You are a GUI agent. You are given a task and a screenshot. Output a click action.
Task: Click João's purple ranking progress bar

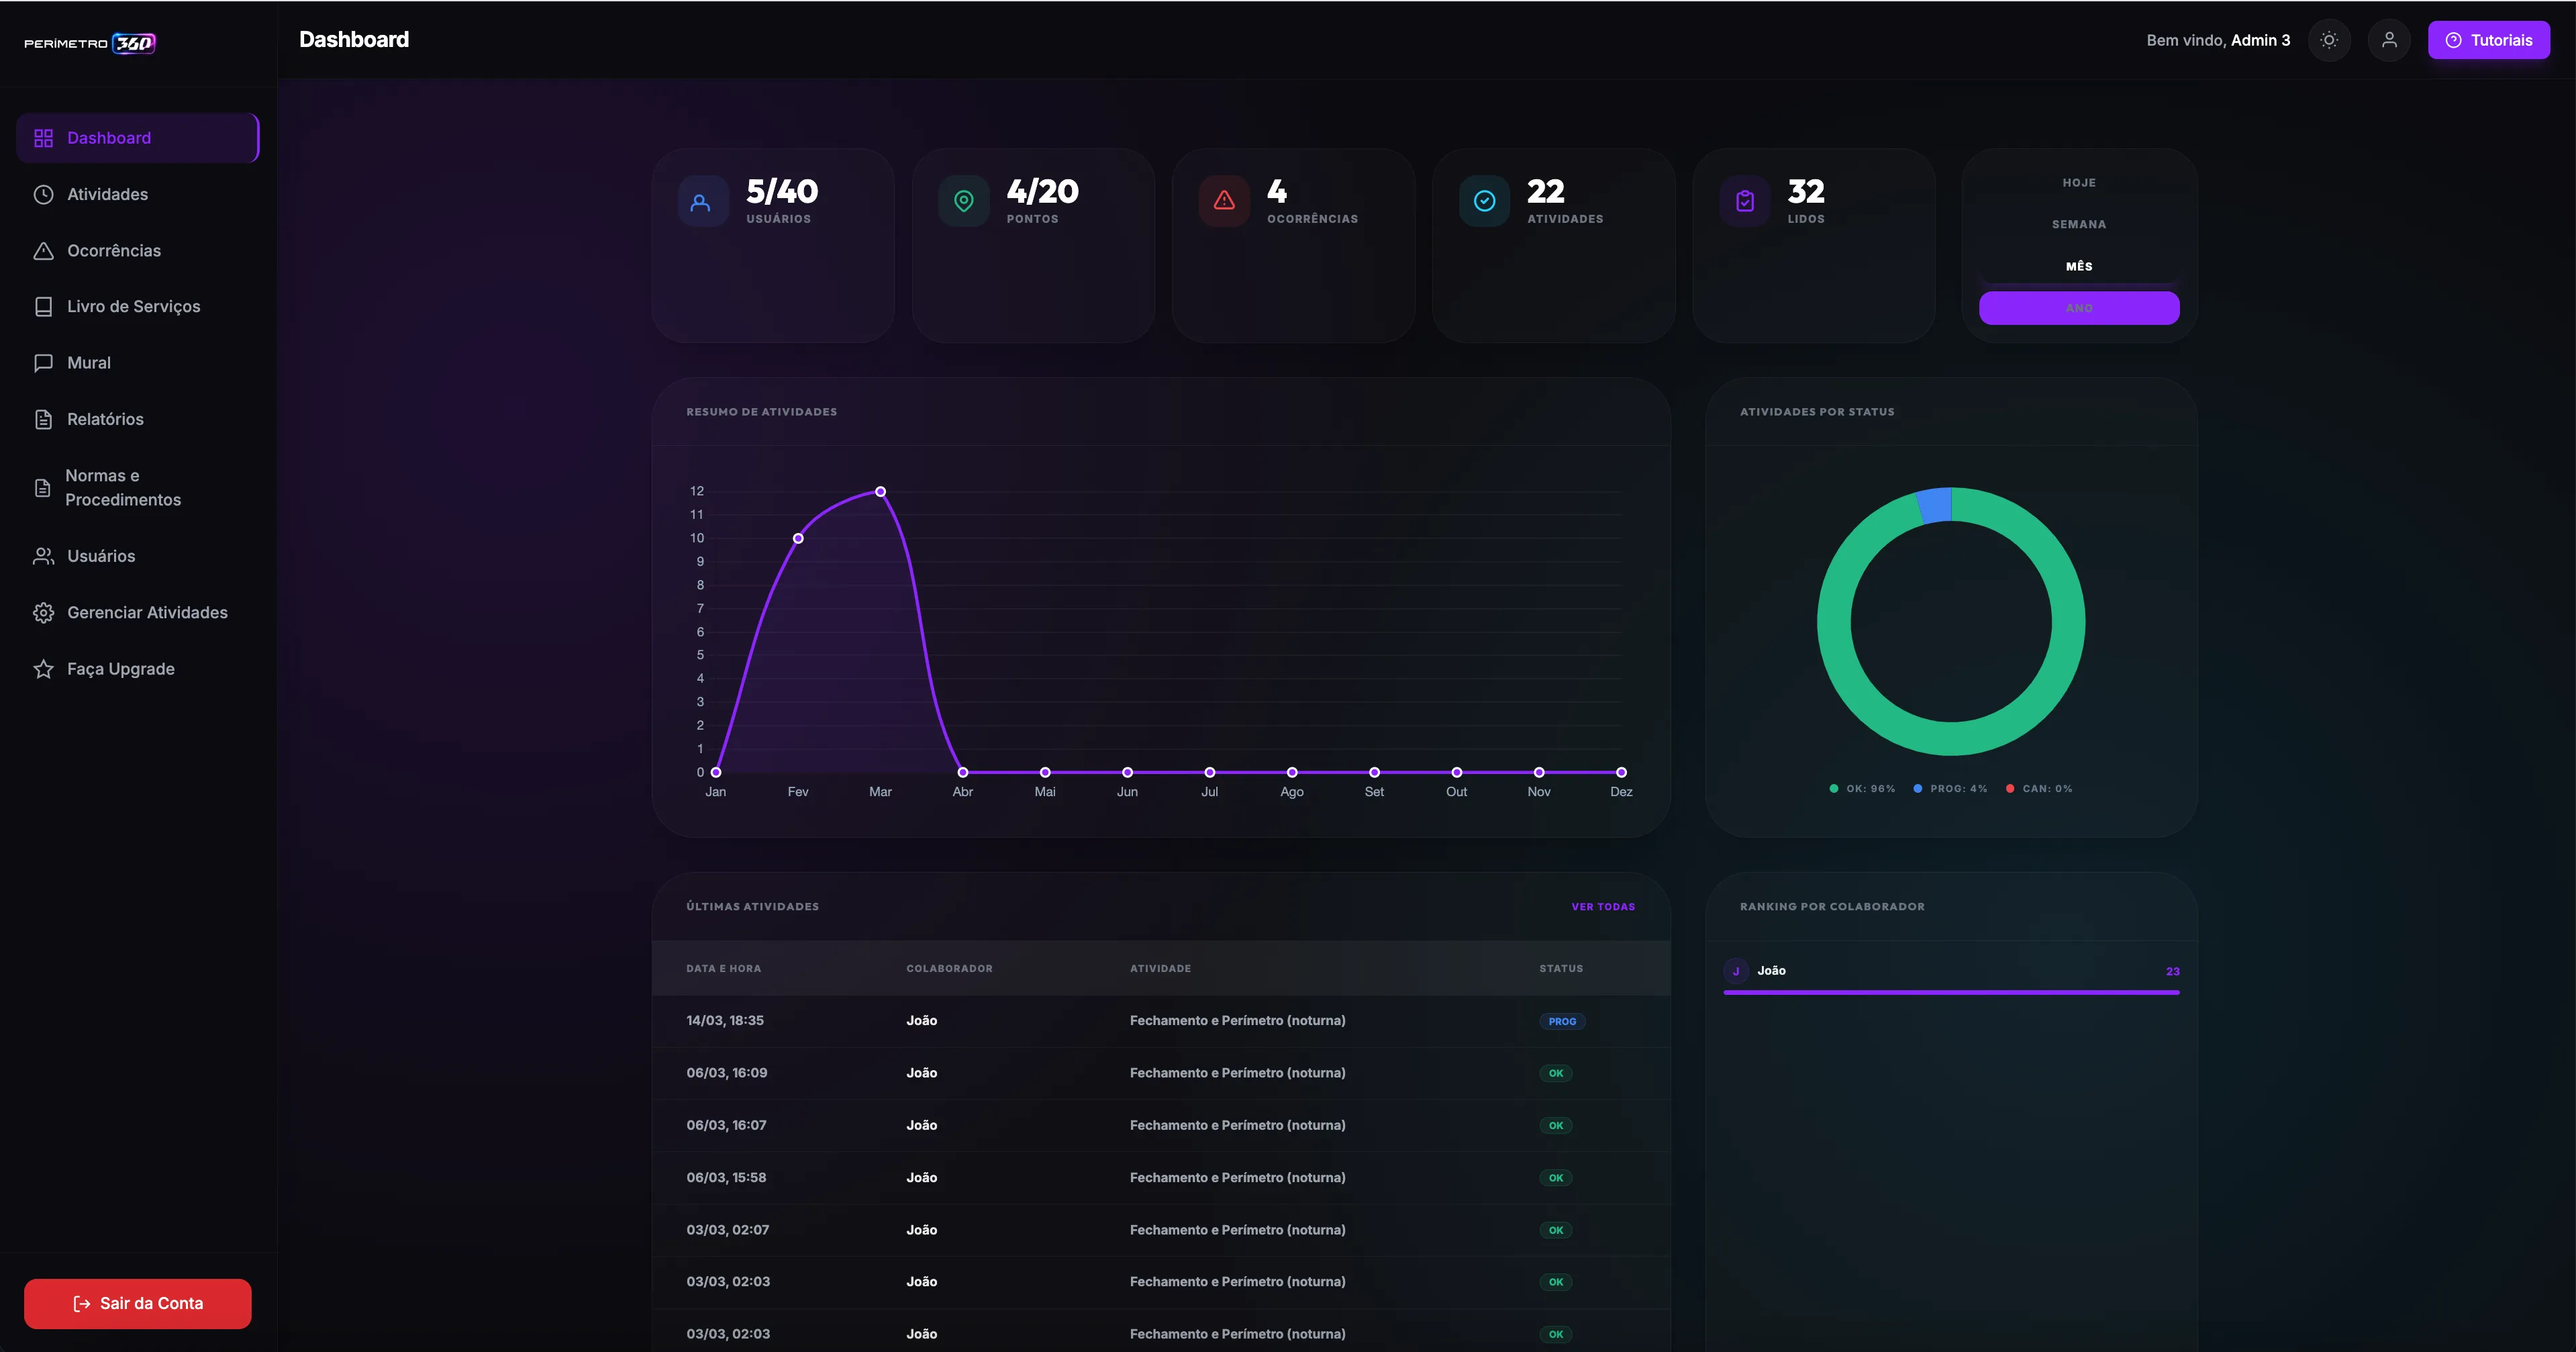[x=1951, y=993]
